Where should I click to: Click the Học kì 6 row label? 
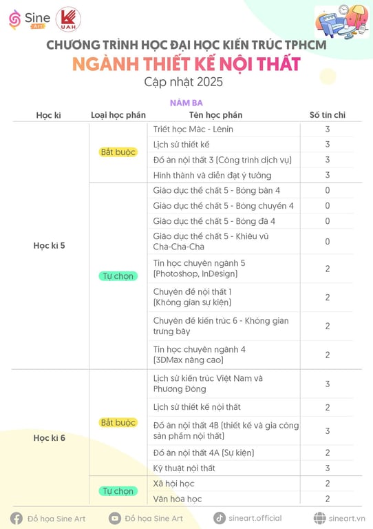coord(49,438)
